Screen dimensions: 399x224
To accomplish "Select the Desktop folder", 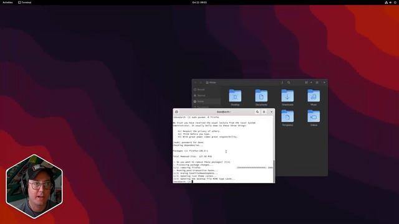I will [x=235, y=98].
